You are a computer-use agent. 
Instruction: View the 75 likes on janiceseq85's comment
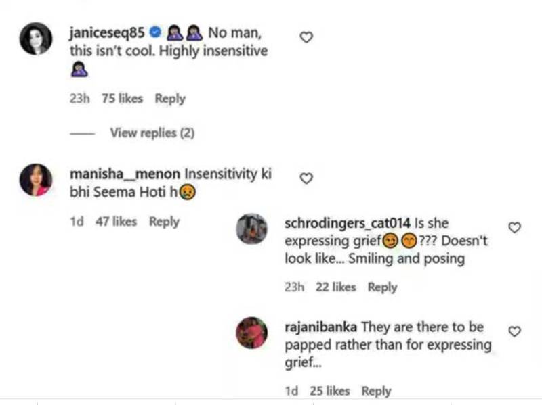(x=123, y=99)
